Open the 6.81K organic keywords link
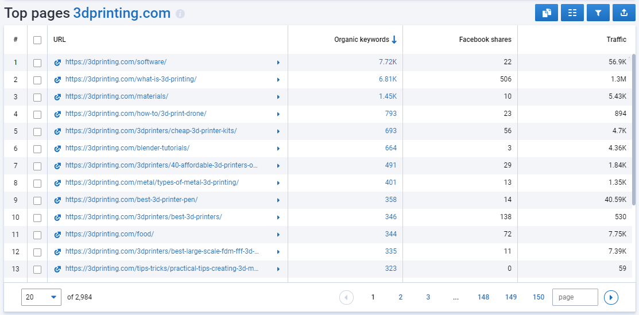The width and height of the screenshot is (639, 315). [x=388, y=79]
